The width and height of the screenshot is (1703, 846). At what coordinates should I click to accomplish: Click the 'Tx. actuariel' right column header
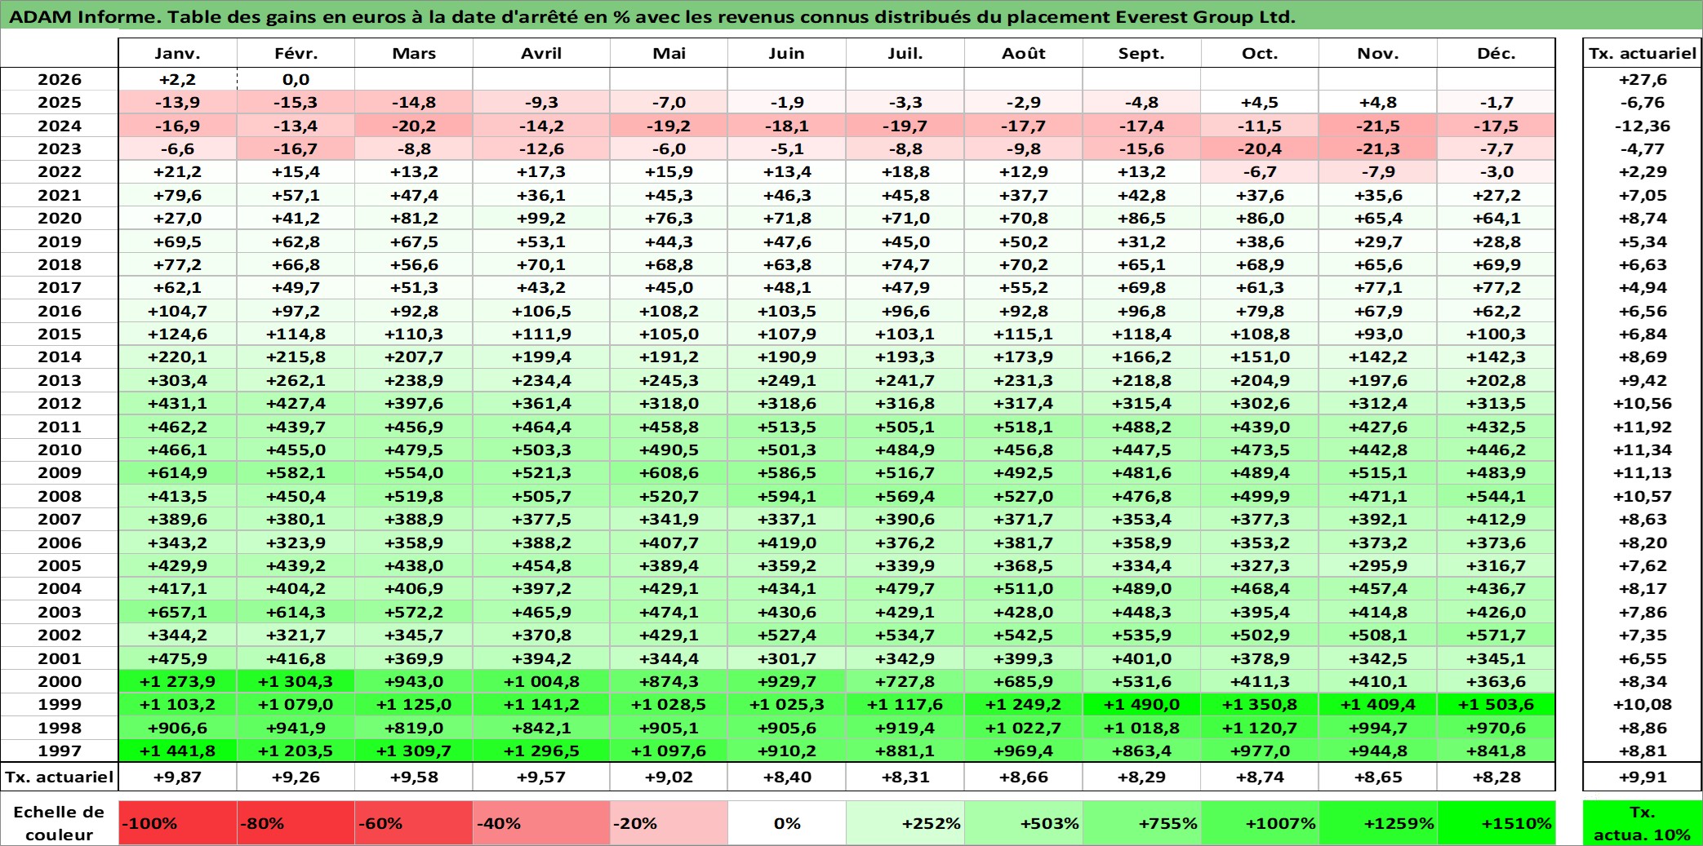click(x=1642, y=53)
